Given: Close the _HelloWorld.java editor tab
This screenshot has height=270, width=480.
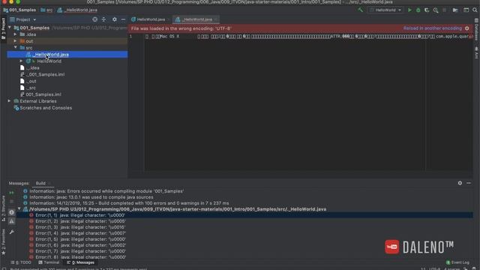Looking at the screenshot, I should tap(216, 19).
